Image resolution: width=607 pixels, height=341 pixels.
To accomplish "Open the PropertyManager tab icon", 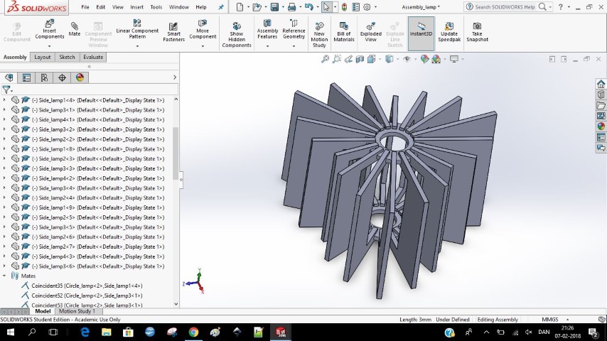I will click(x=26, y=78).
